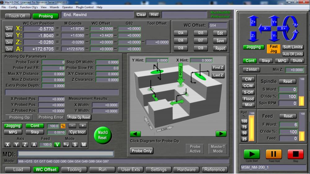Adjust the spindle override yellow bar
The image size is (310, 174).
[302, 101]
